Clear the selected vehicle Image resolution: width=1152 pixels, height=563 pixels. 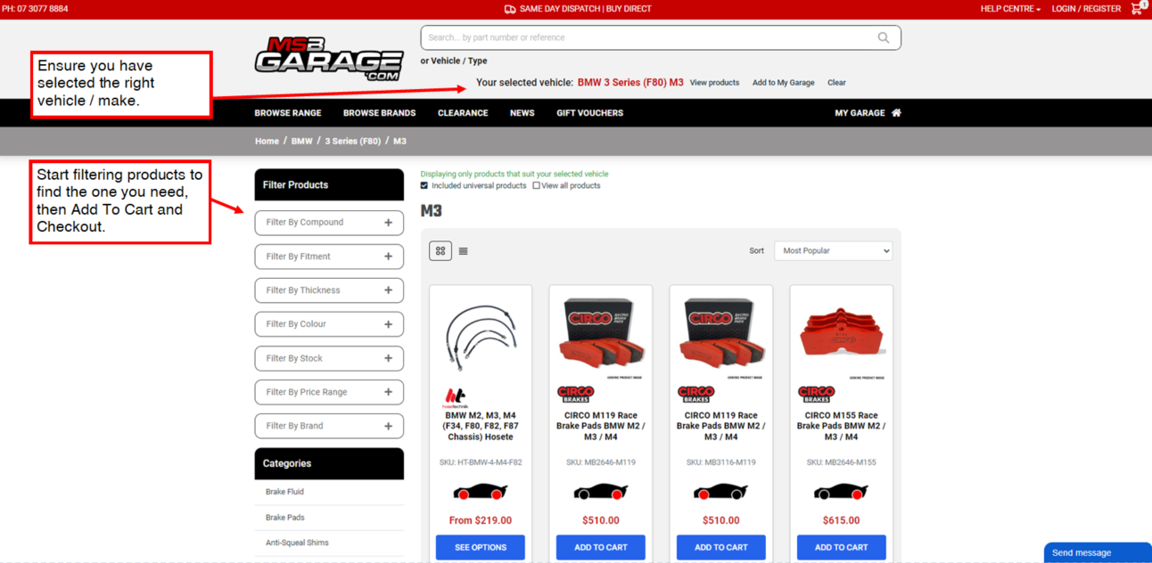pos(836,83)
